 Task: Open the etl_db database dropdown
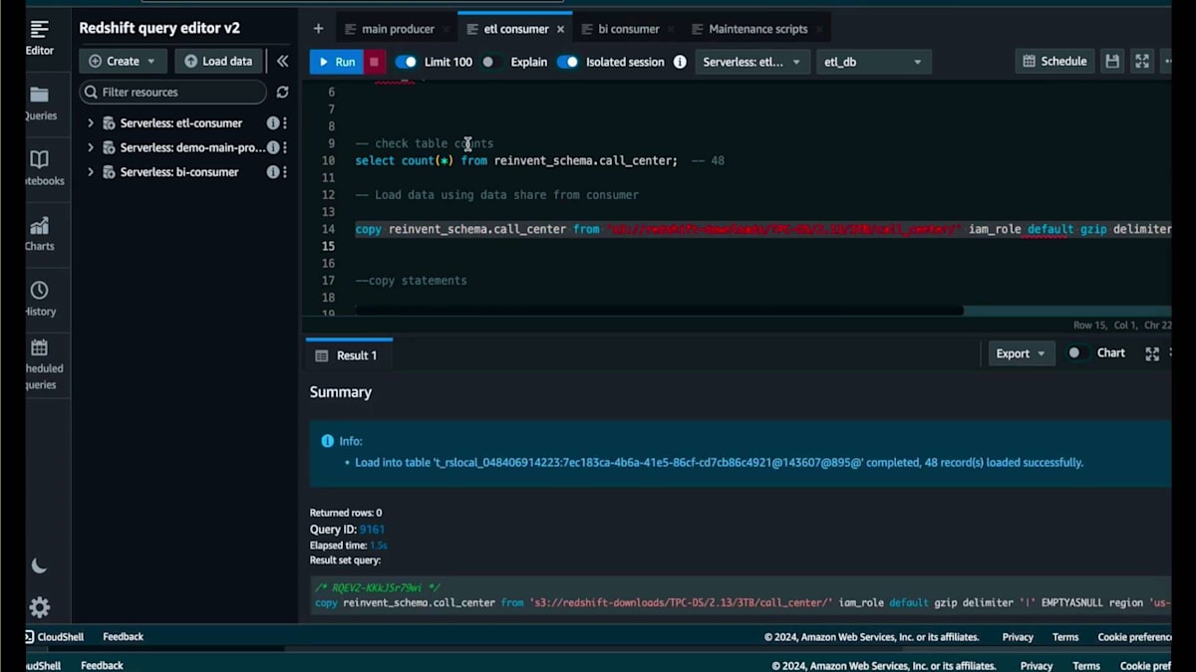tap(874, 62)
